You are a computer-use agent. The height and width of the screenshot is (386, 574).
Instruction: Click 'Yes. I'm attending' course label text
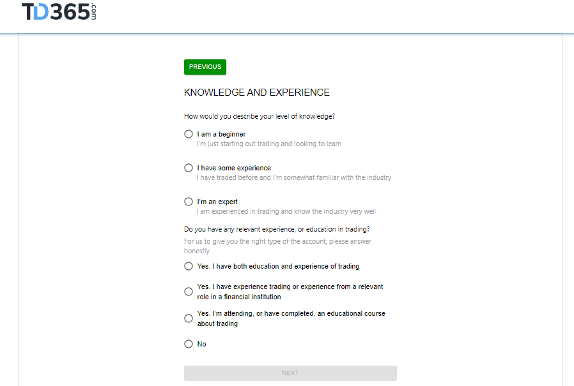[291, 318]
